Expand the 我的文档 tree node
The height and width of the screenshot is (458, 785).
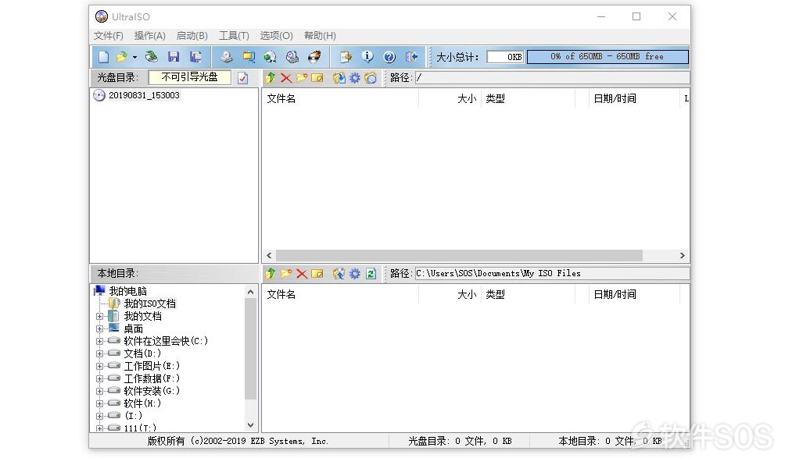(x=99, y=316)
